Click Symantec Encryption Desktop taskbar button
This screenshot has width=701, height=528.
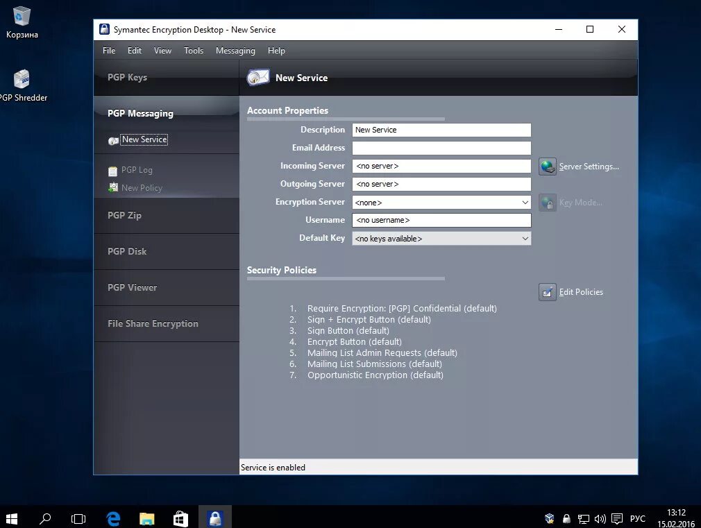click(x=215, y=518)
